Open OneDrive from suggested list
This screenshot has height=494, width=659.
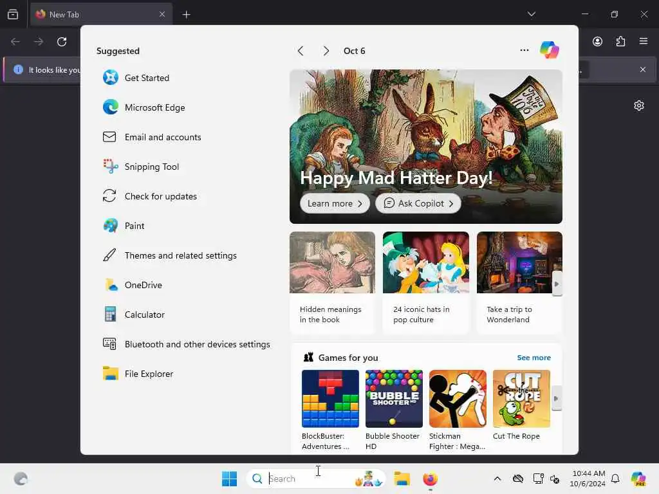[x=133, y=285]
